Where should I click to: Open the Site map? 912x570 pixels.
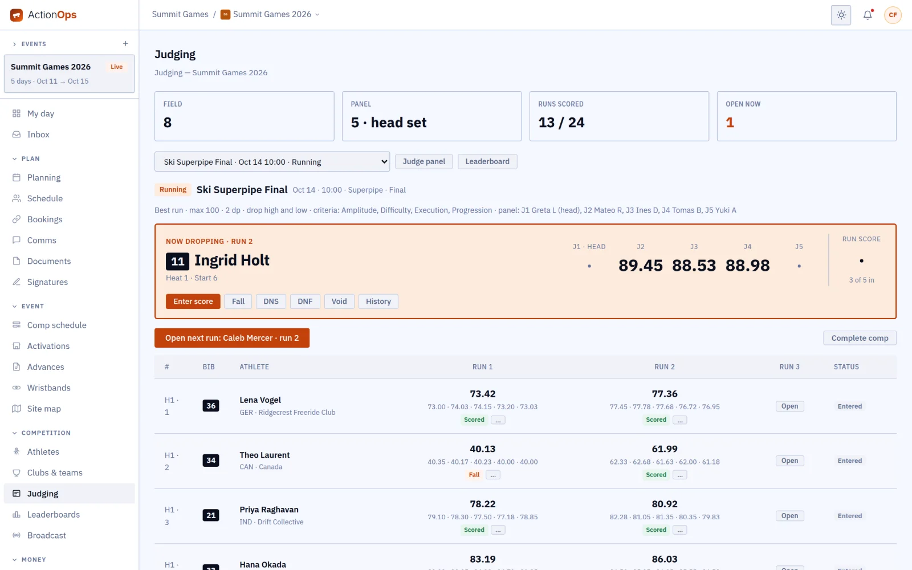tap(69, 409)
